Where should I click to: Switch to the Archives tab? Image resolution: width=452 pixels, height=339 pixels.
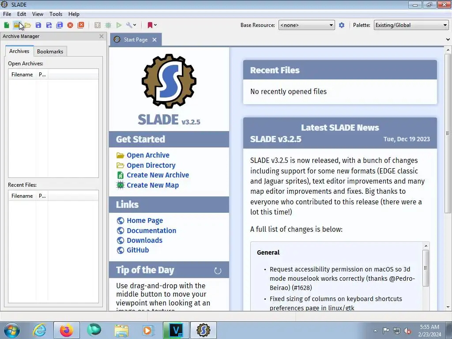click(19, 51)
